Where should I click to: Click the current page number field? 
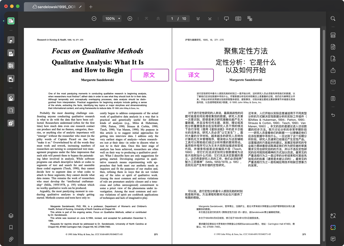click(x=172, y=19)
